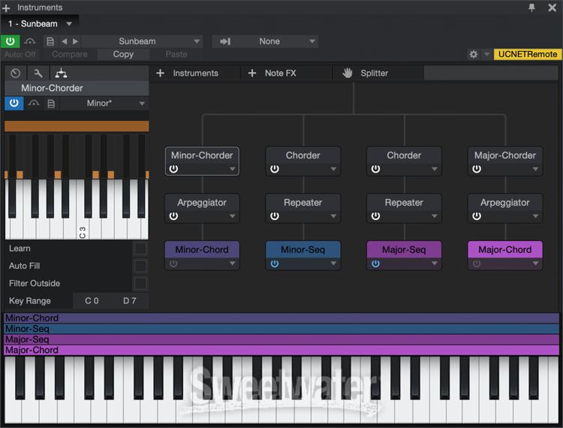Viewport: 563px width, 428px height.
Task: Edit the Key Range low value C 0
Action: click(92, 301)
